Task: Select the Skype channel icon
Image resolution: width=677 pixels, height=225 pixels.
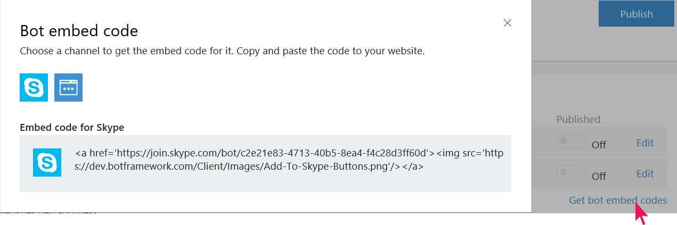Action: pos(34,87)
